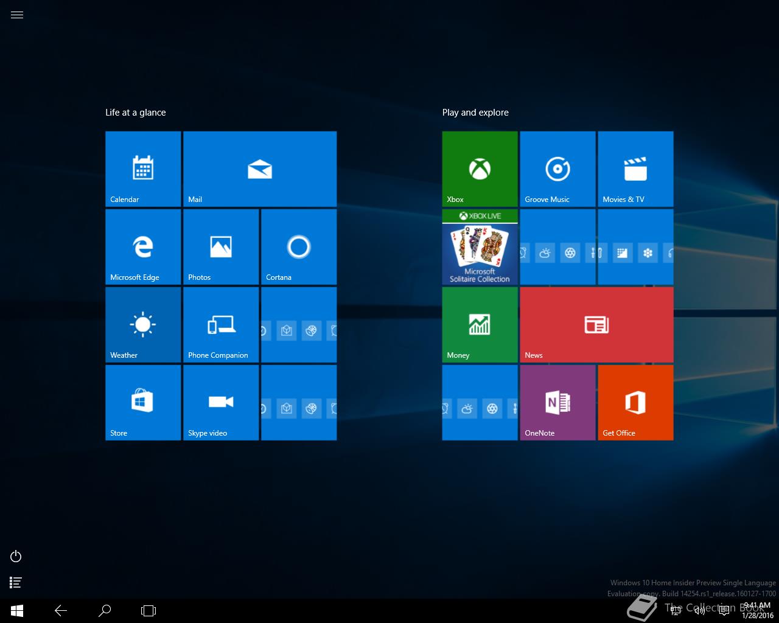The width and height of the screenshot is (779, 623).
Task: Open the Movies & TV tile
Action: point(636,169)
